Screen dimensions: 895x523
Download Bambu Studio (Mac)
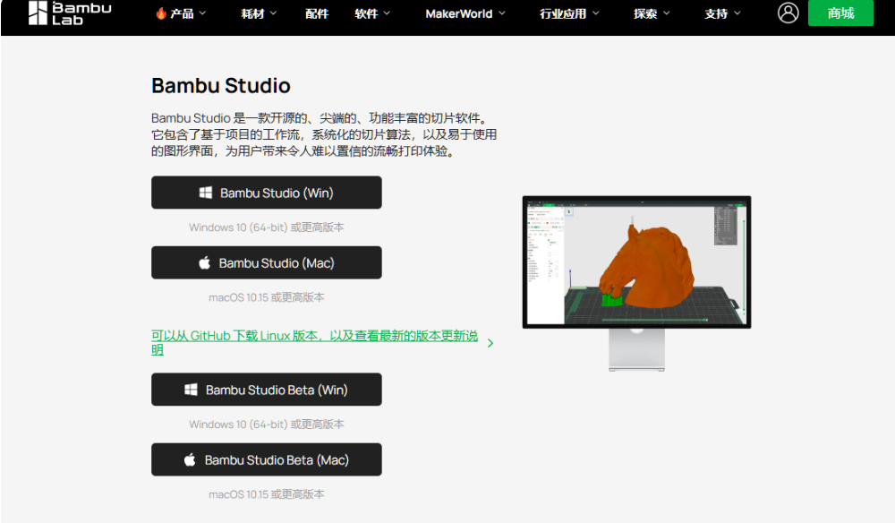pos(267,262)
